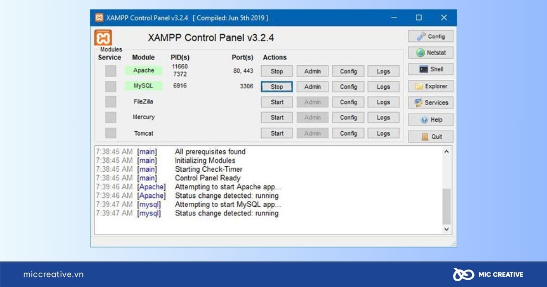The height and width of the screenshot is (287, 547).
Task: Toggle the Tomcat service checkbox
Action: (111, 133)
